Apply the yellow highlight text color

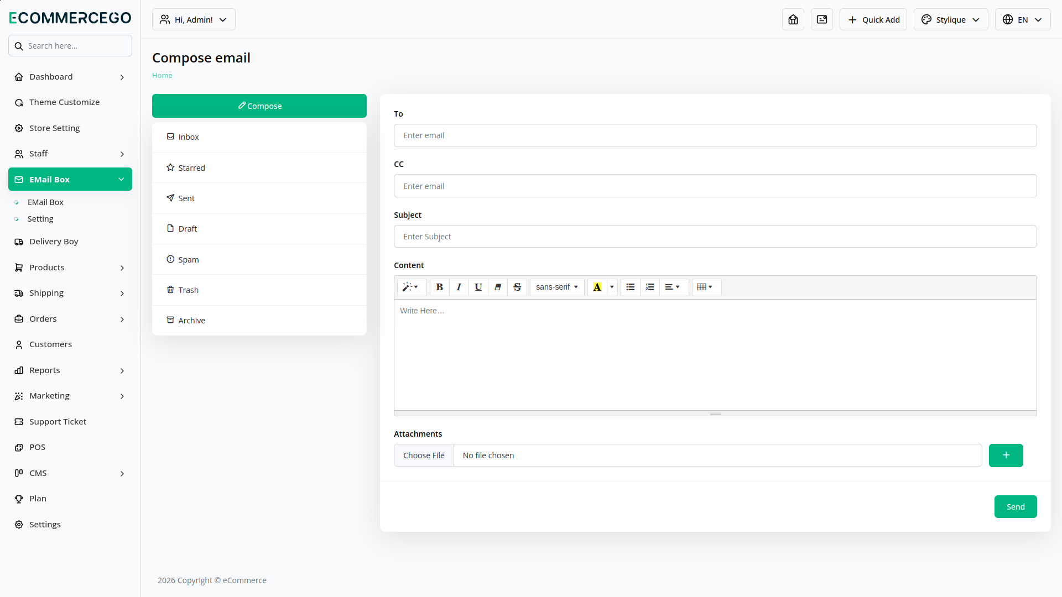597,287
